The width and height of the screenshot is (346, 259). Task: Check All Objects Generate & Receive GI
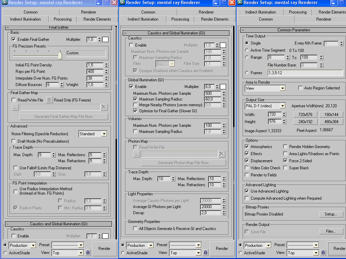pyautogui.click(x=135, y=229)
